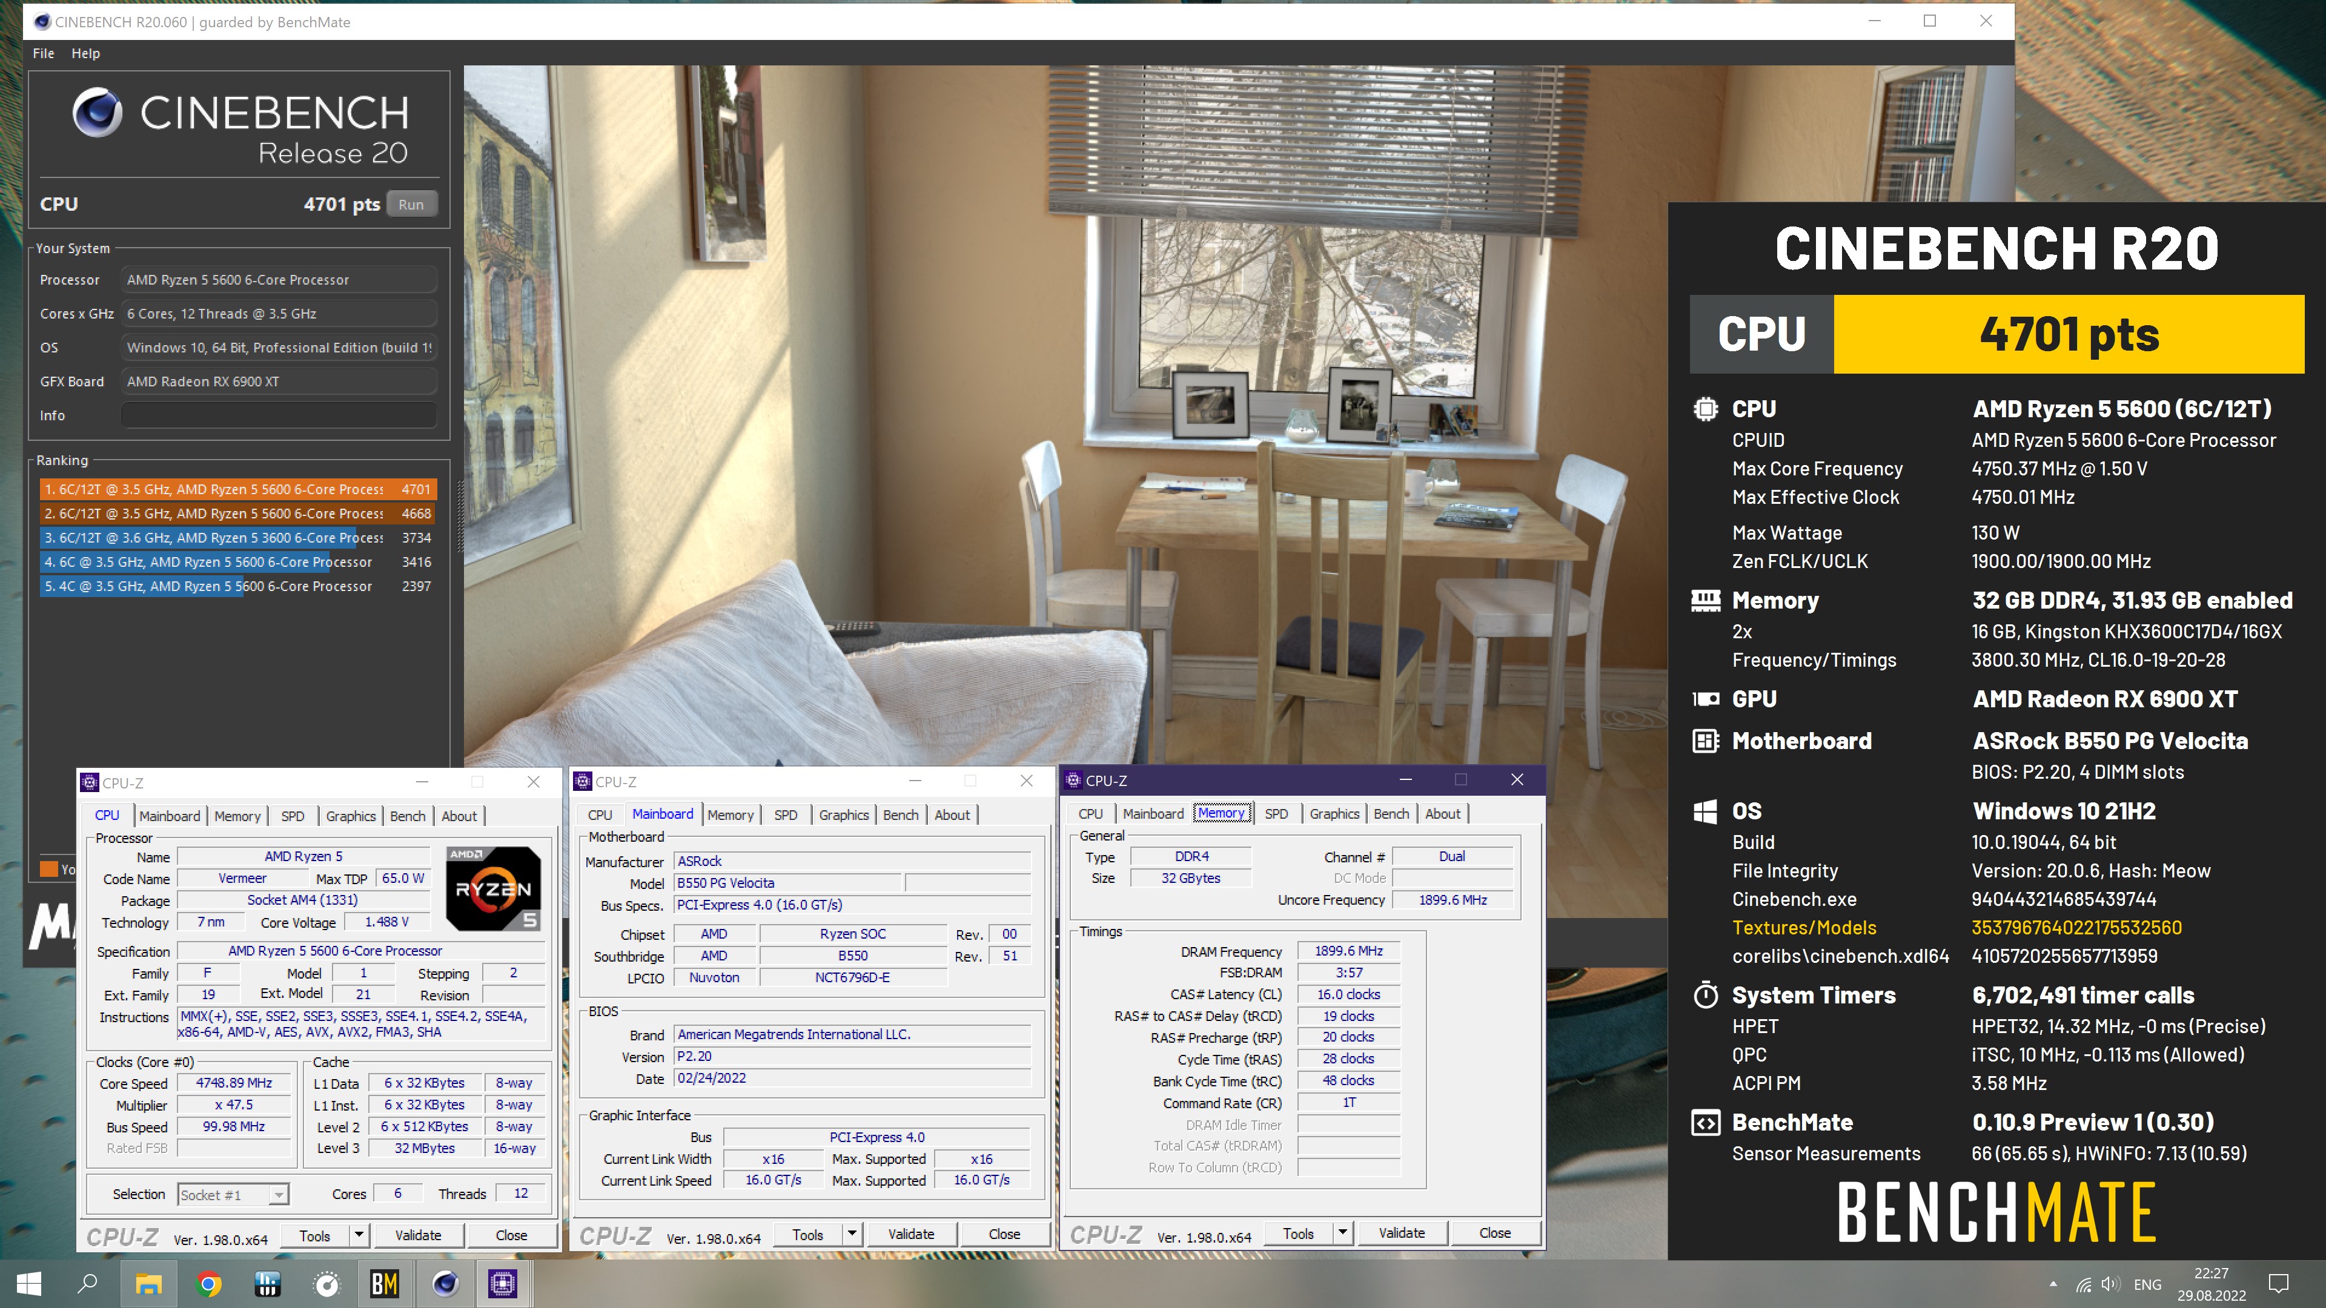2326x1308 pixels.
Task: Switch to Bench tab in CPU-Z CPU window
Action: click(x=407, y=816)
